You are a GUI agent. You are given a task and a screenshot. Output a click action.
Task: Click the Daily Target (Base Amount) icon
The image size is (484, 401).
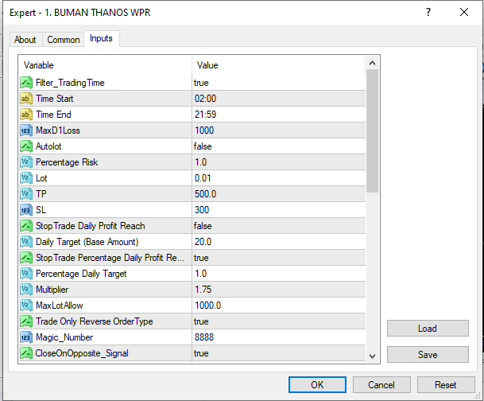(x=26, y=242)
